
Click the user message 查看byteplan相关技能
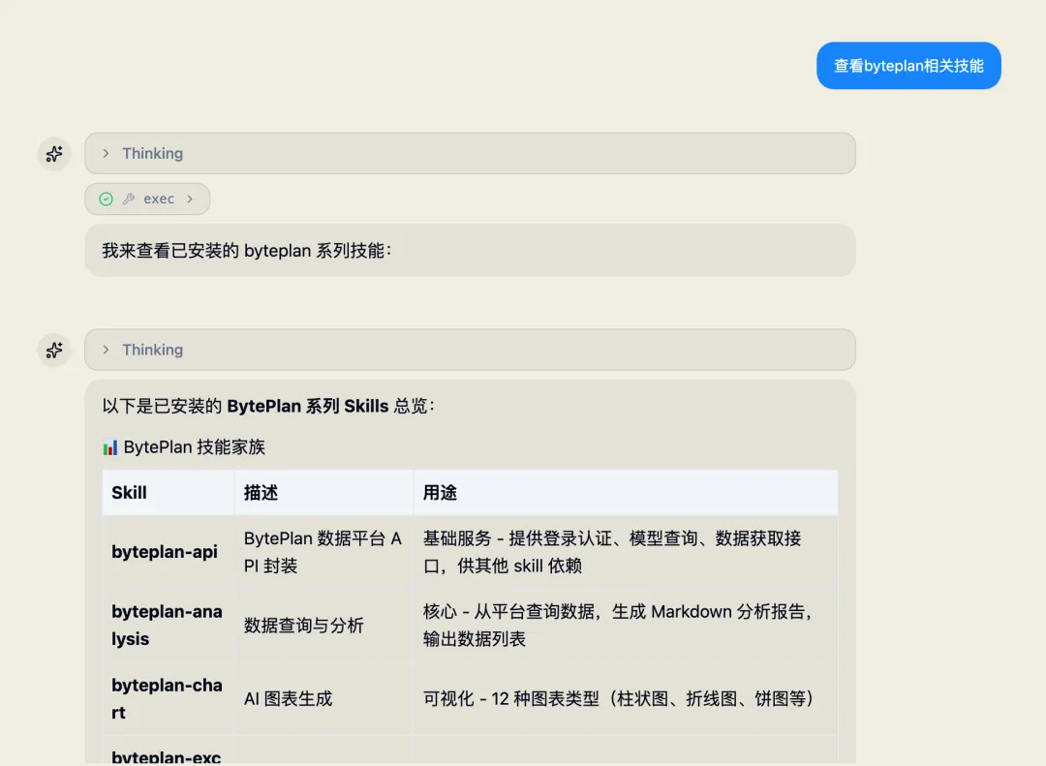[x=908, y=66]
